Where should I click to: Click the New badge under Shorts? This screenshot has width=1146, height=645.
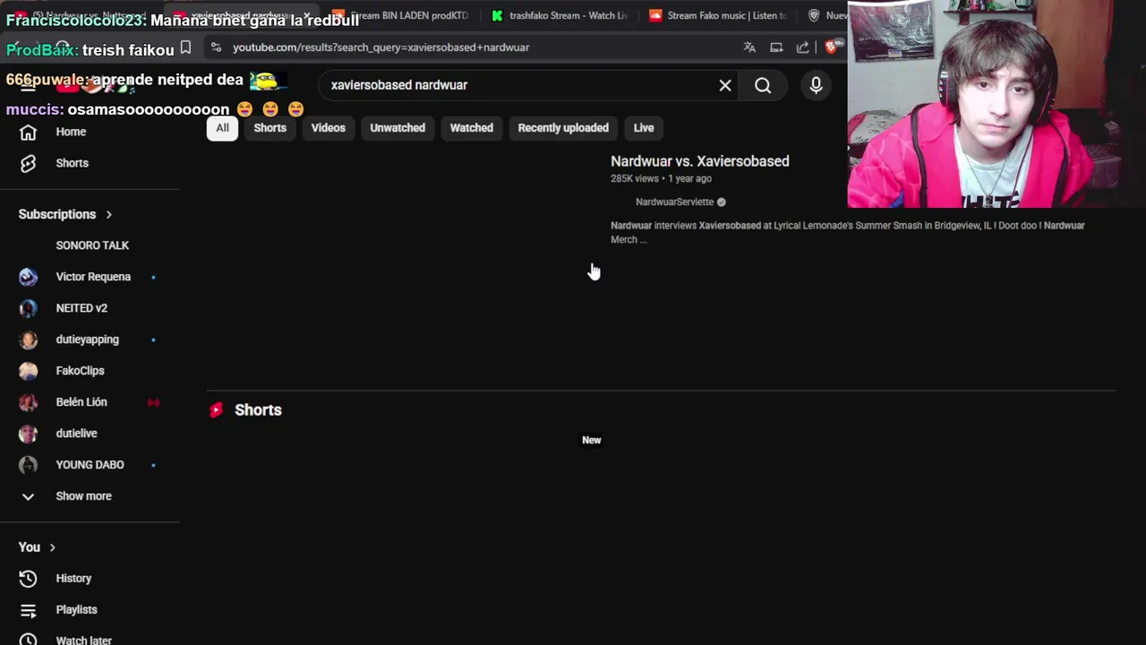[592, 441]
